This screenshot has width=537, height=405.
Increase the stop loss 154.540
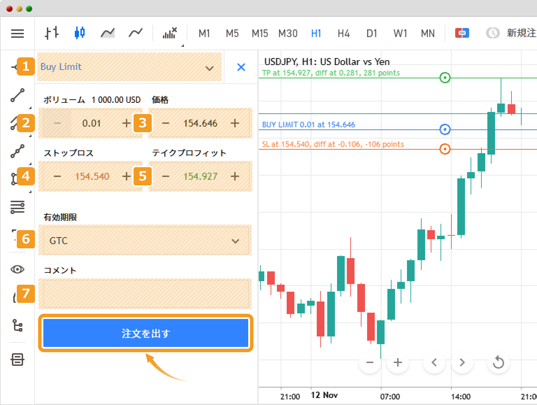tap(126, 176)
